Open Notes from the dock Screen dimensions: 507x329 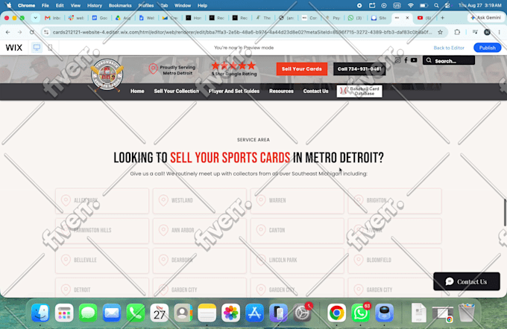tap(207, 313)
